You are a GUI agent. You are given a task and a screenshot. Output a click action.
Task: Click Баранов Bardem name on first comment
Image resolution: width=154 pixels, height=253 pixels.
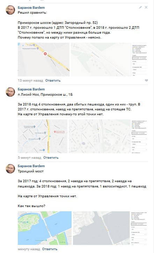point(31,8)
